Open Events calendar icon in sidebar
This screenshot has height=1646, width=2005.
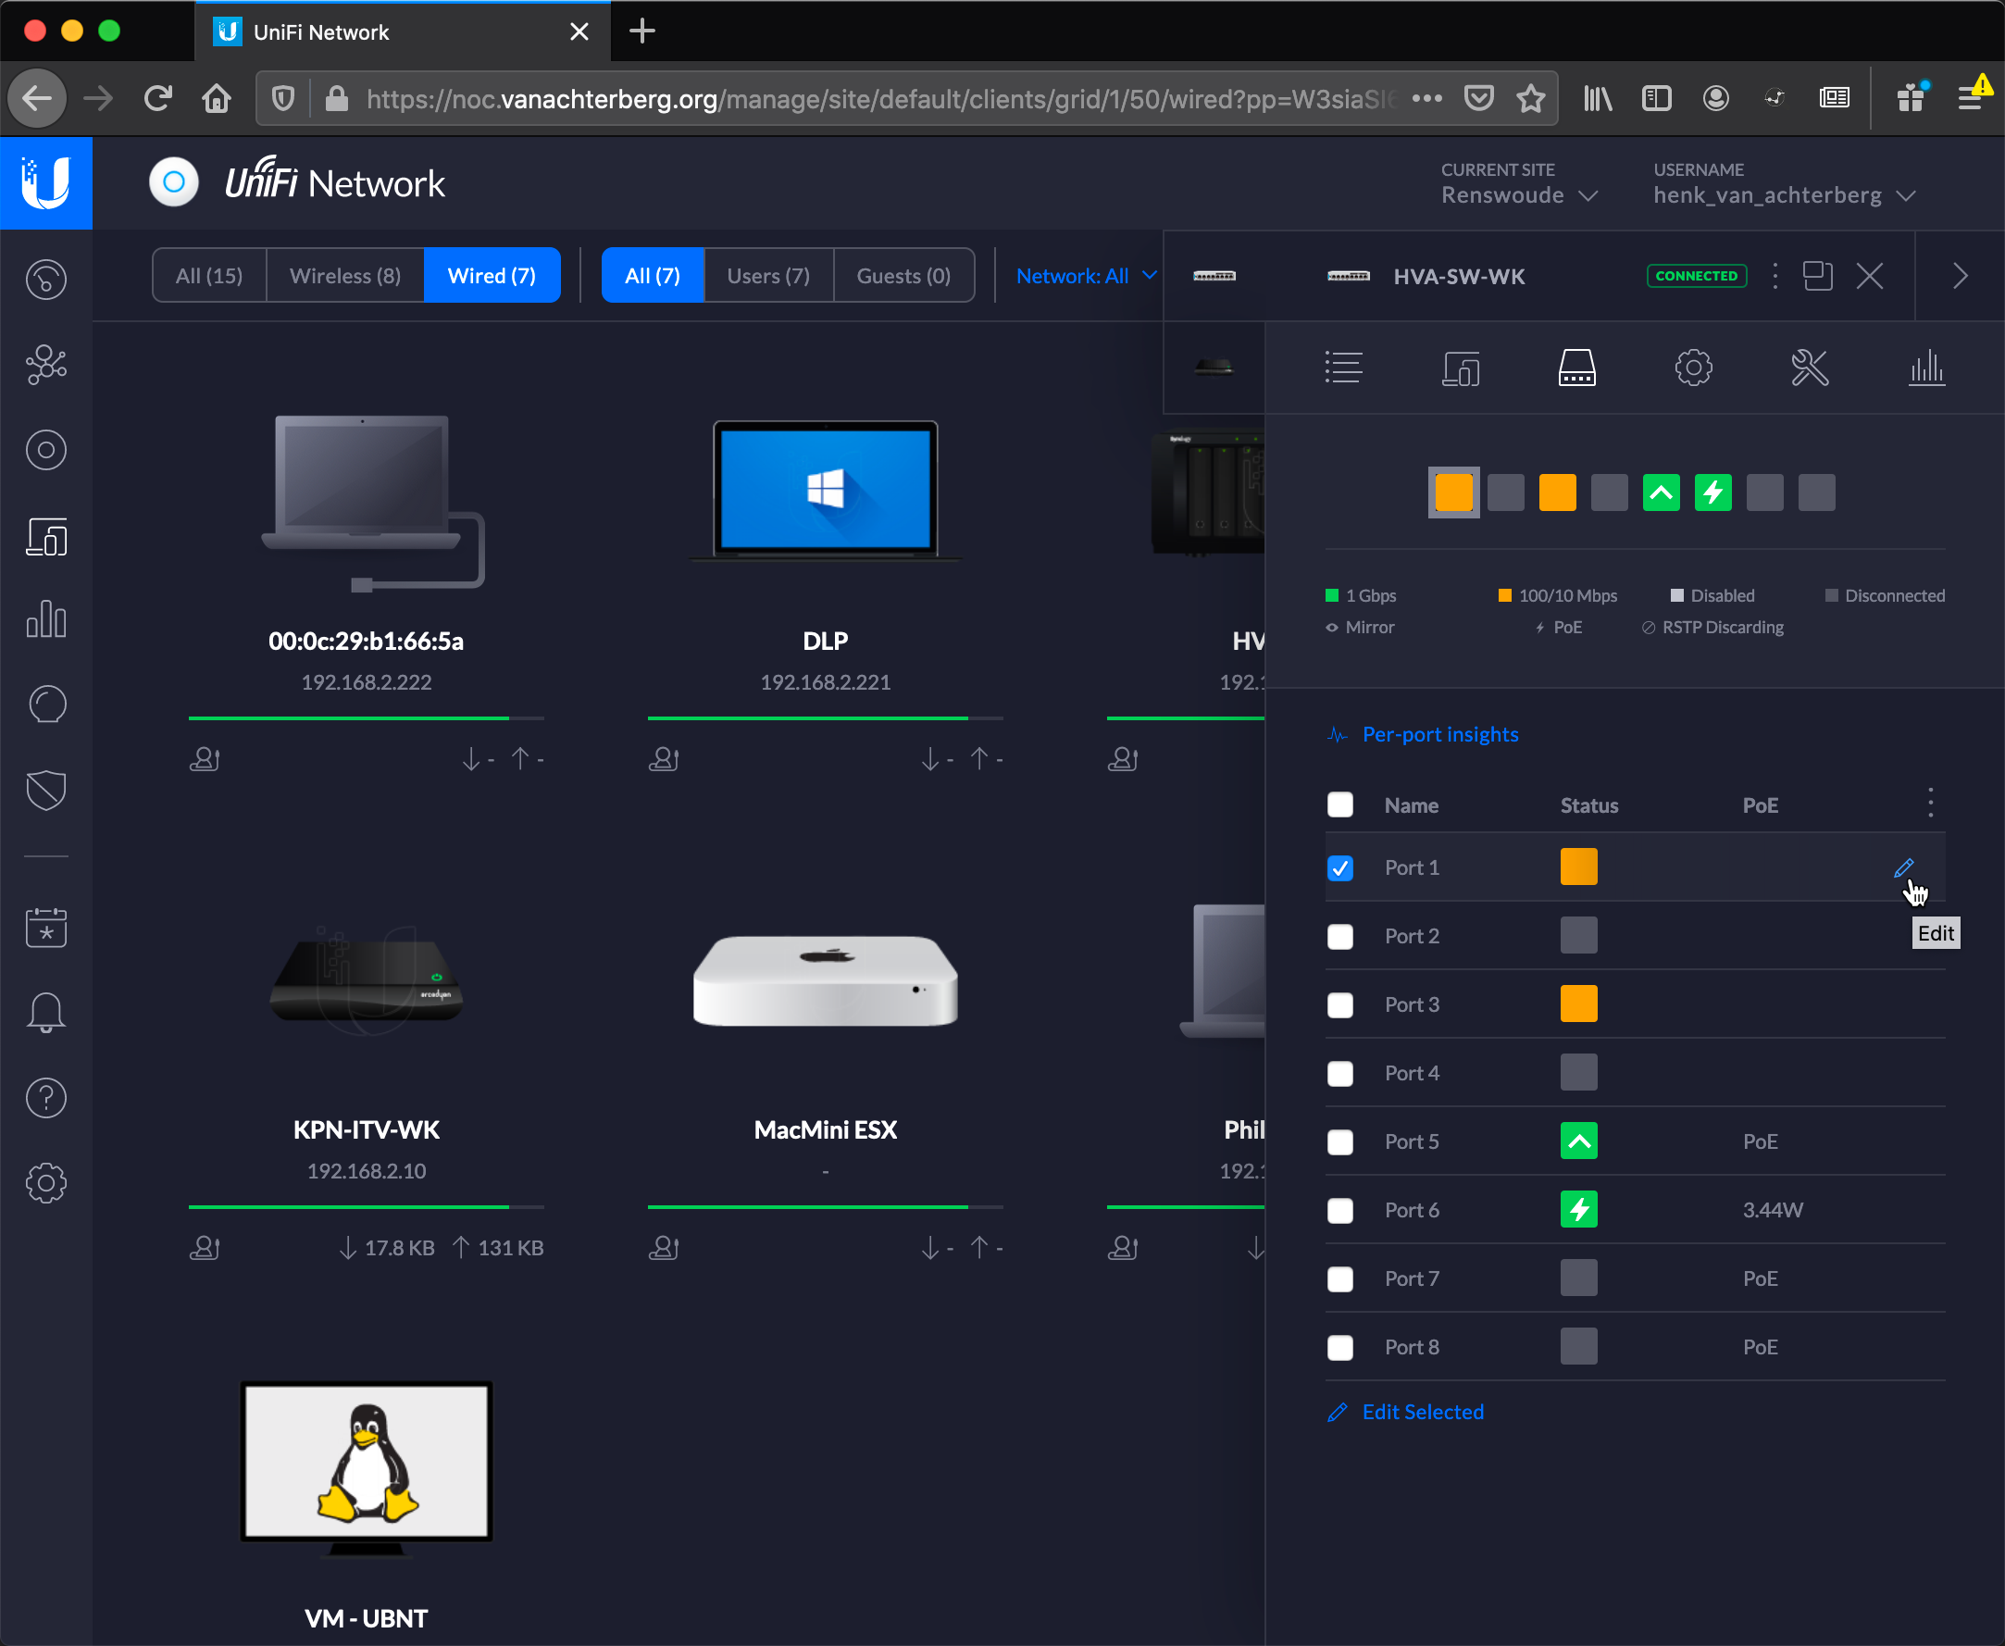click(x=45, y=928)
